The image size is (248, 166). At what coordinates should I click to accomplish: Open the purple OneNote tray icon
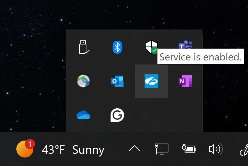click(x=185, y=81)
